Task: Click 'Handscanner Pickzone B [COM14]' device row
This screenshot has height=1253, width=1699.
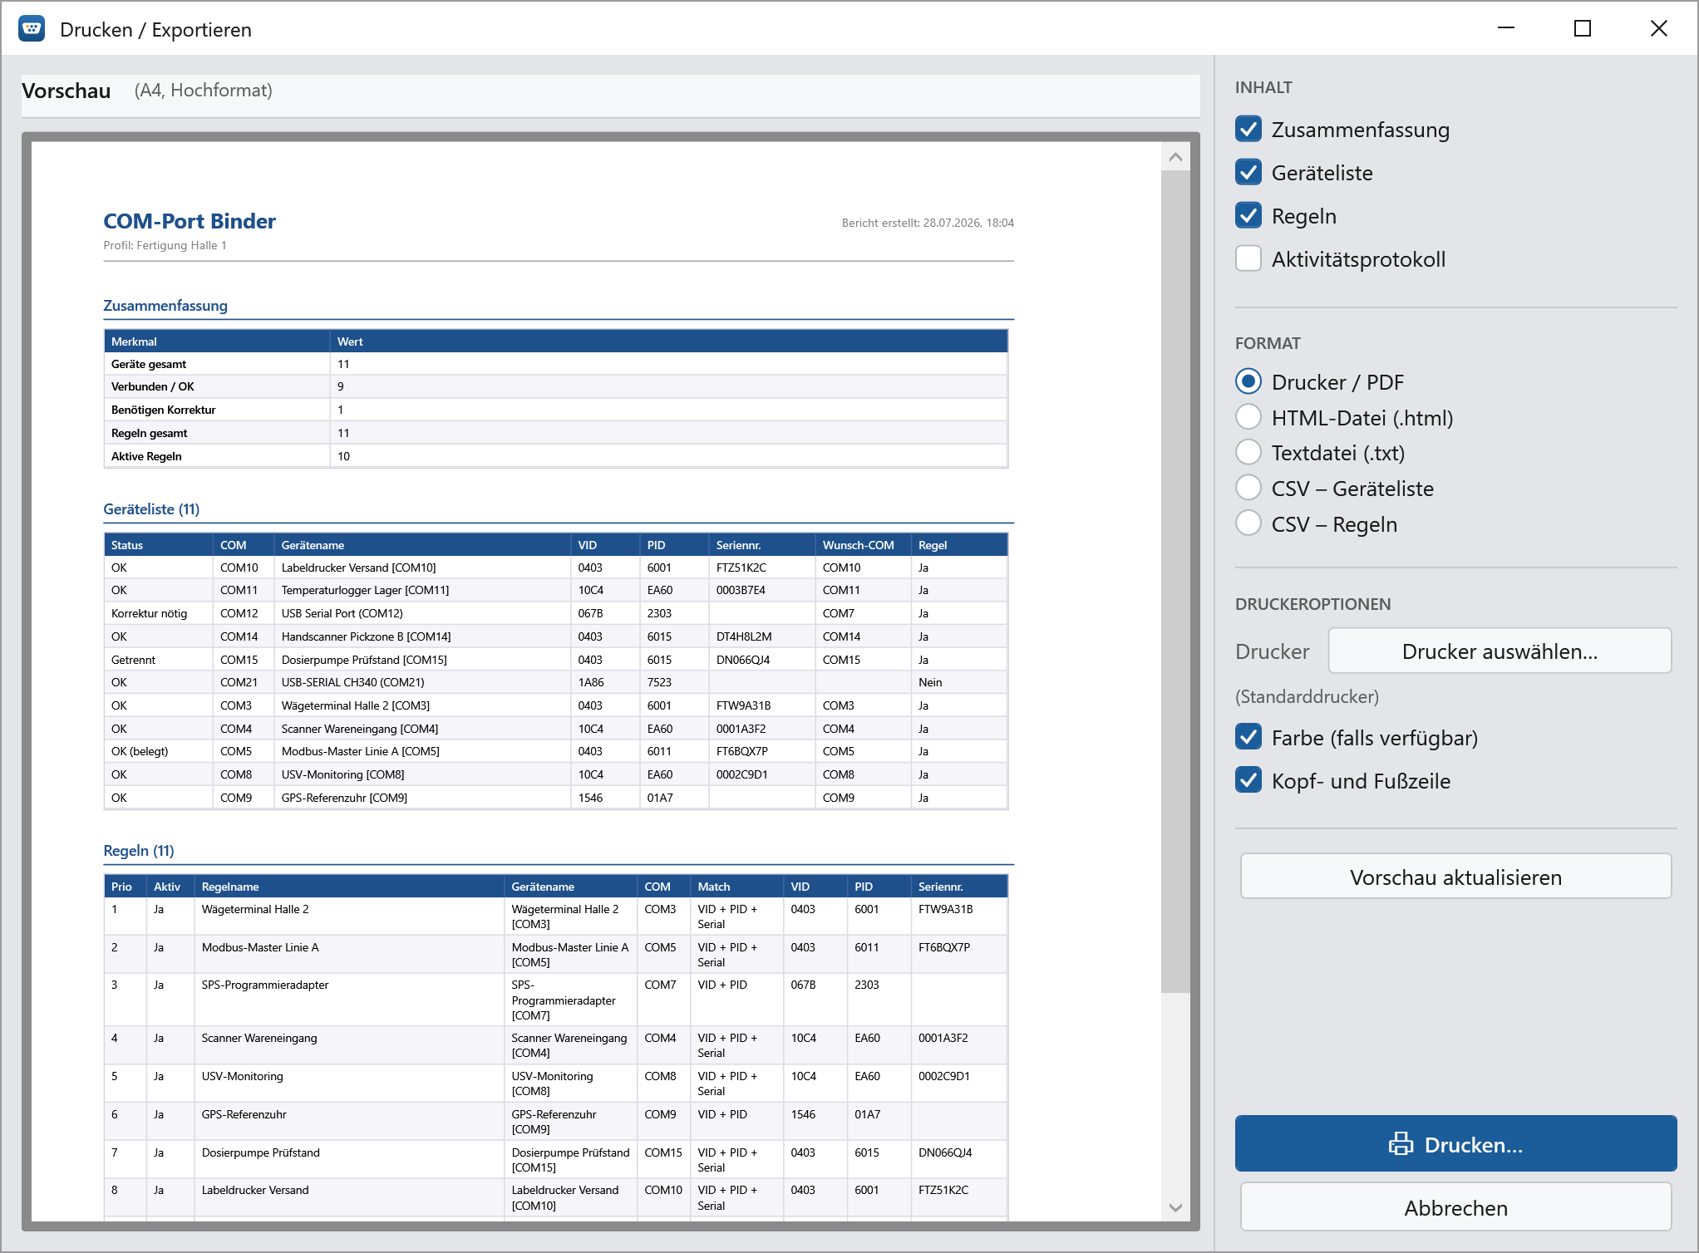Action: pyautogui.click(x=555, y=636)
